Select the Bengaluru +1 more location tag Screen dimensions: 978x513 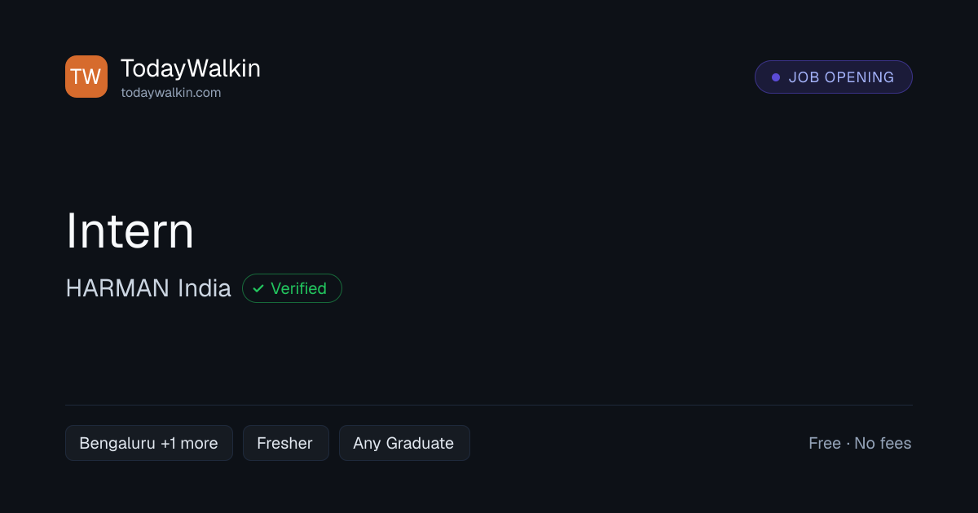[149, 443]
